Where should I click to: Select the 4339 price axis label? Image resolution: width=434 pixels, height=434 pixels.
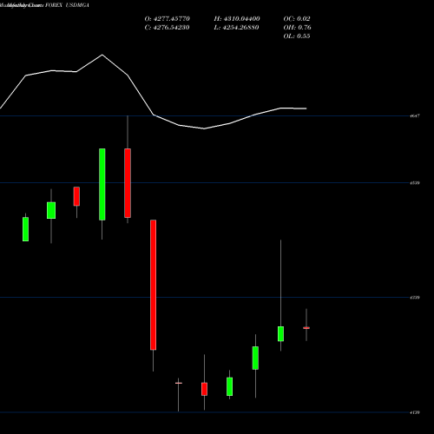415,298
